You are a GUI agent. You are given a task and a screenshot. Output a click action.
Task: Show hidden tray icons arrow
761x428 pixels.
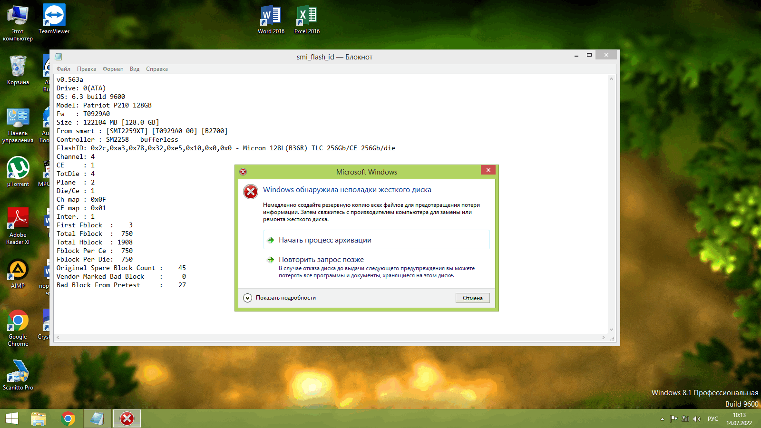tap(662, 419)
